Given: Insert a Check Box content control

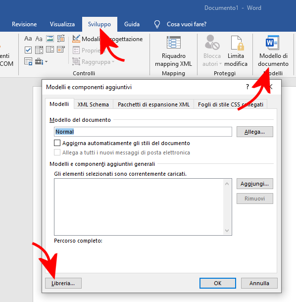Looking at the screenshot, I should tap(28, 50).
